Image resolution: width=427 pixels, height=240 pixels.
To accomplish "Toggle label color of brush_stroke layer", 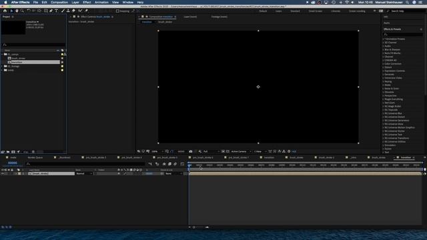I will (x=19, y=173).
